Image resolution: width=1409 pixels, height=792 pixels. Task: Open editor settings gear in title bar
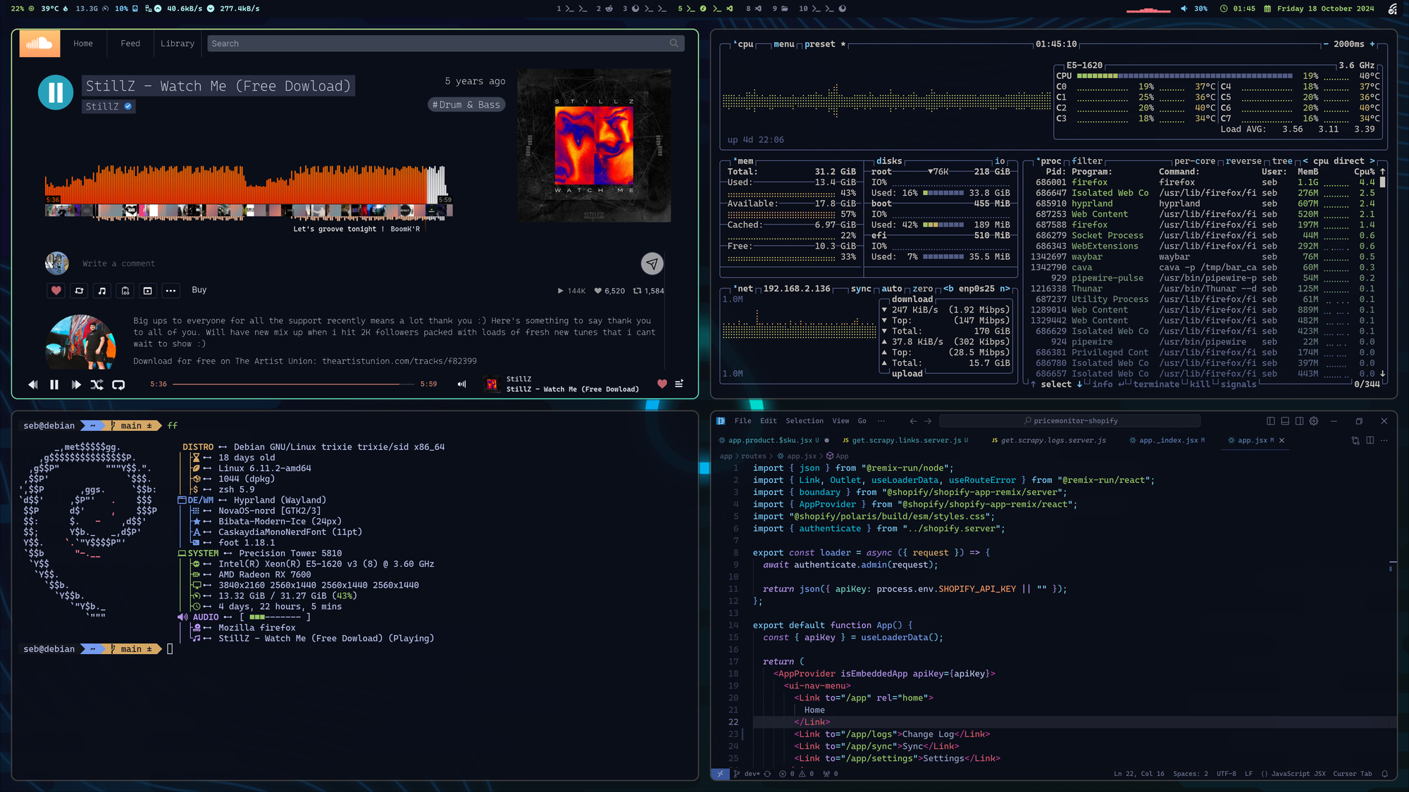coord(1314,421)
